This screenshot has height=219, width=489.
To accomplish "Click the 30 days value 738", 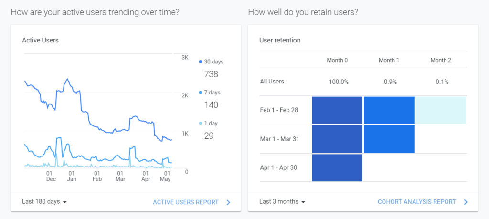I will (211, 74).
